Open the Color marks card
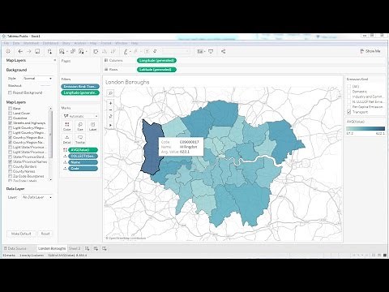This screenshot has width=389, height=292. (x=67, y=127)
